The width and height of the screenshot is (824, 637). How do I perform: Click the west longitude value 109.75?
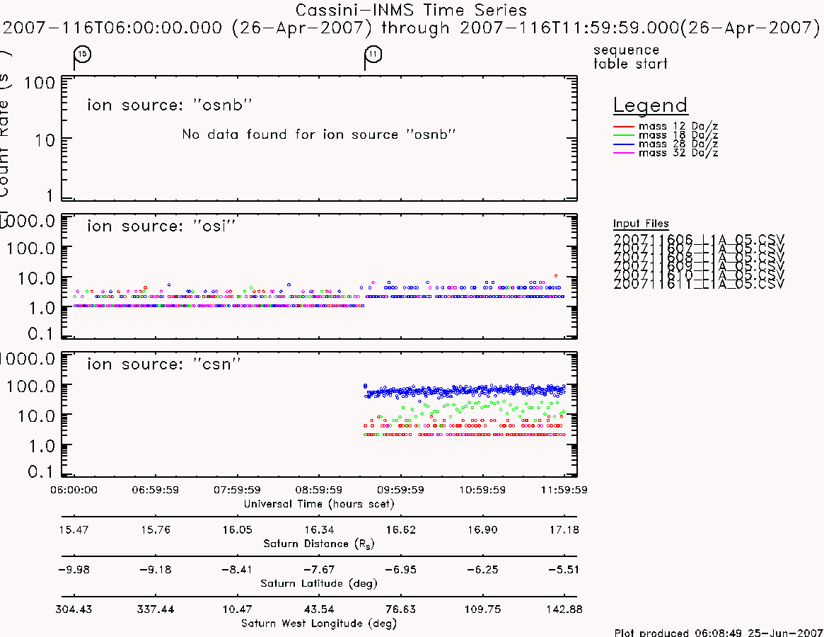(x=482, y=609)
